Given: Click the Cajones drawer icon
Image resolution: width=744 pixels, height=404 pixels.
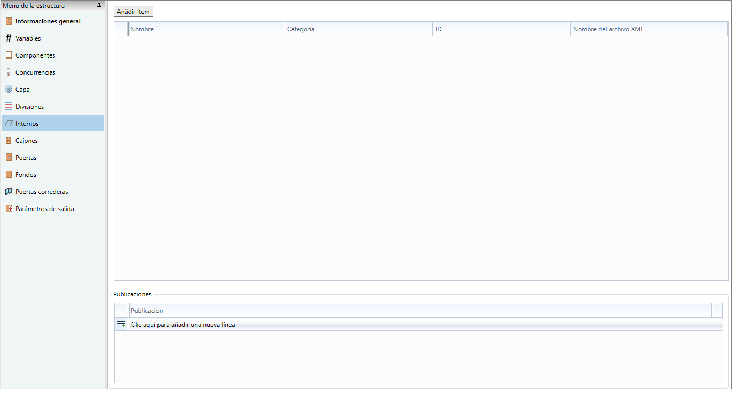Looking at the screenshot, I should [x=9, y=141].
